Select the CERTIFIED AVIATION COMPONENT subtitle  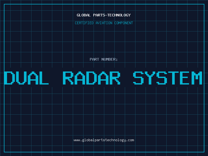pyautogui.click(x=104, y=23)
